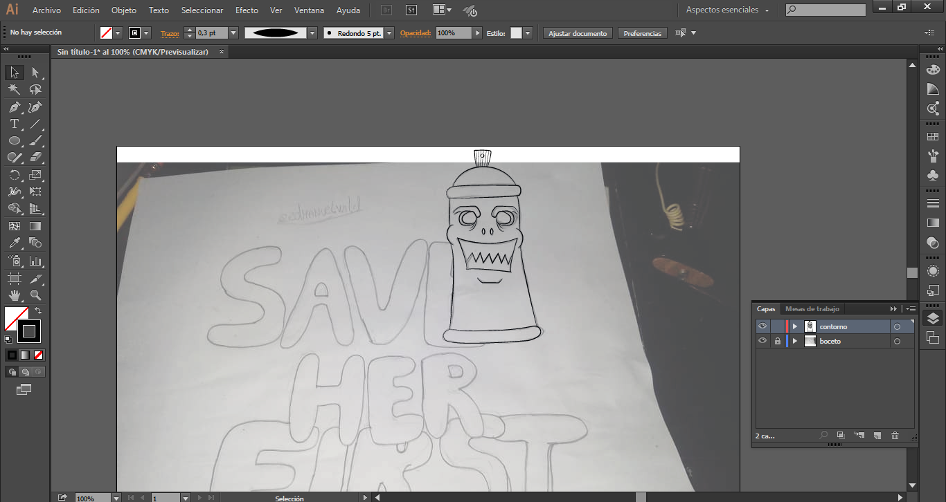Select the Gradient tool in the toolbox

tap(35, 226)
